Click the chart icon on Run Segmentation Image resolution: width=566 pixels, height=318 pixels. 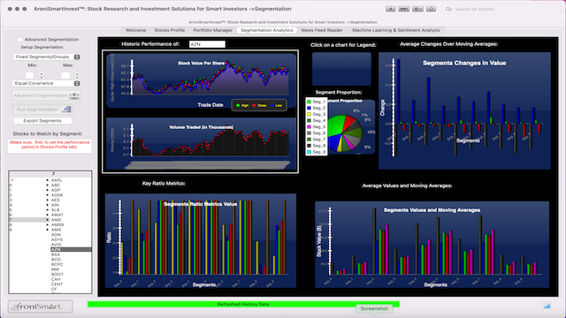pos(66,110)
